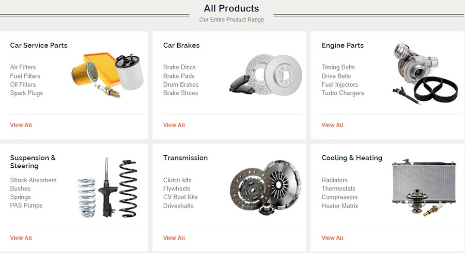465x253 pixels.
Task: Open the Heater Matrix link
Action: point(340,206)
